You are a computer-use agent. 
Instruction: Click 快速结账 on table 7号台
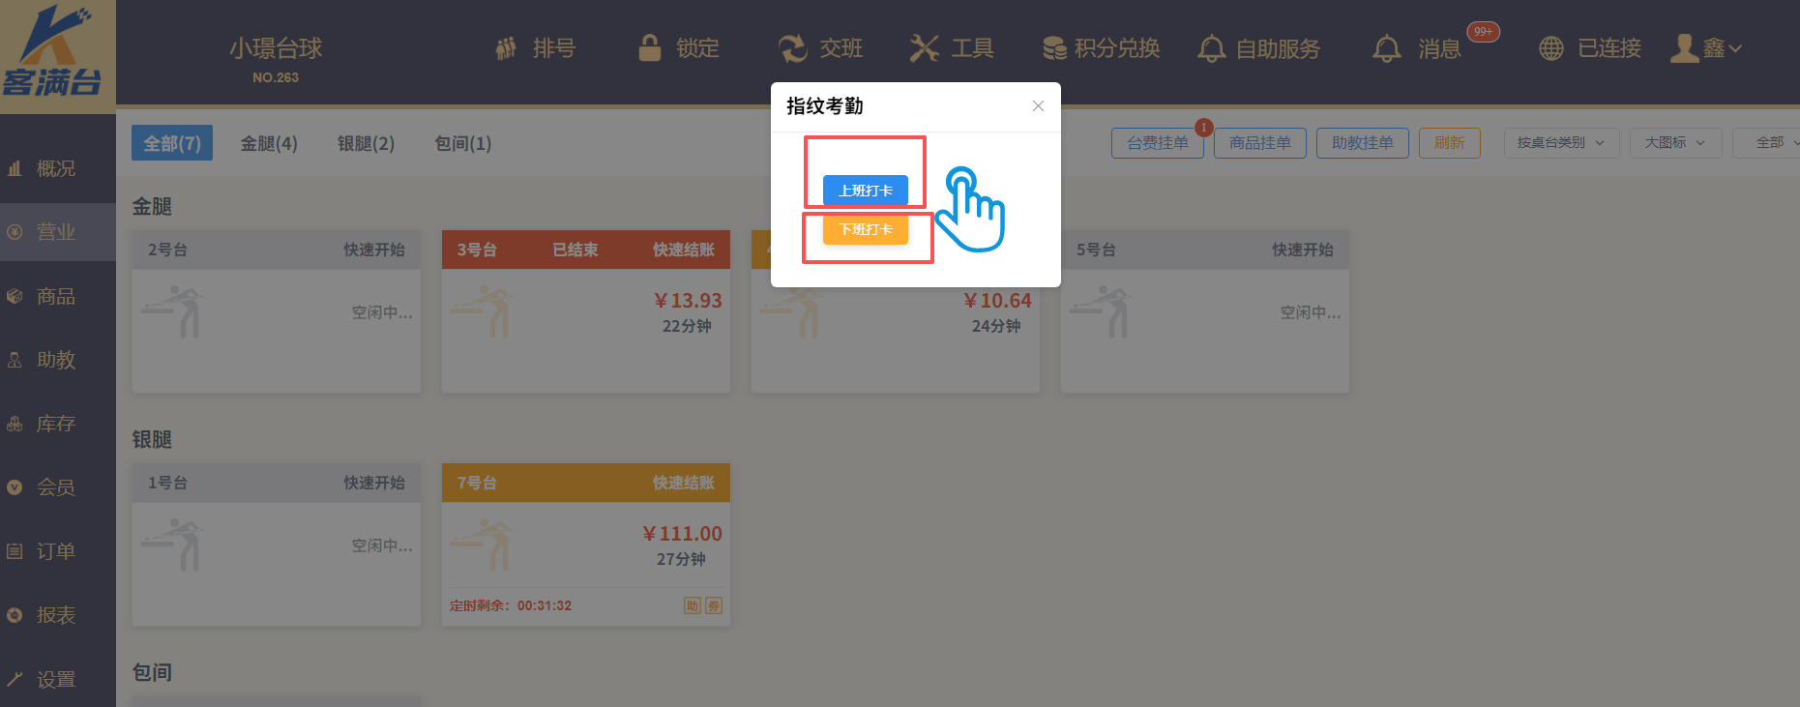(683, 483)
